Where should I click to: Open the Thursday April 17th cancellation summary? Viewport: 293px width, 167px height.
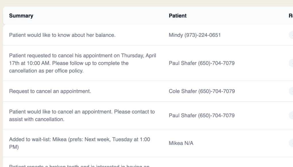[83, 63]
